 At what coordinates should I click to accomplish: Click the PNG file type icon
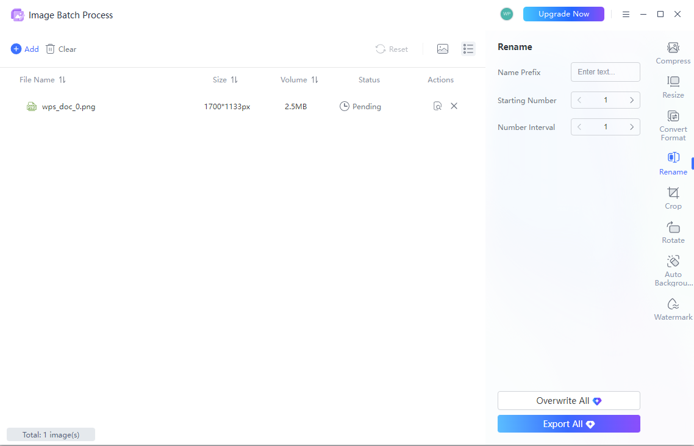click(x=32, y=106)
